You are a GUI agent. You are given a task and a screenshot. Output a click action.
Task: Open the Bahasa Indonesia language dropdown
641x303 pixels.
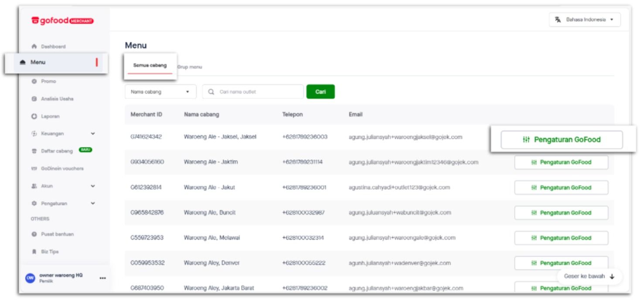pyautogui.click(x=585, y=20)
